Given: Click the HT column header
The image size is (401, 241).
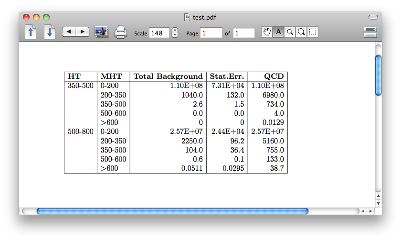Looking at the screenshot, I should point(74,77).
